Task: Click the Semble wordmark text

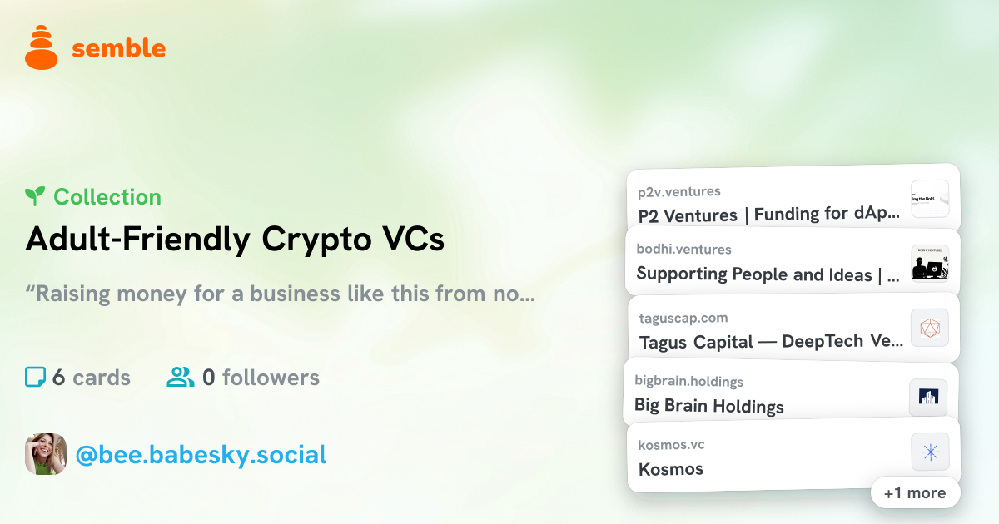Action: coord(119,48)
